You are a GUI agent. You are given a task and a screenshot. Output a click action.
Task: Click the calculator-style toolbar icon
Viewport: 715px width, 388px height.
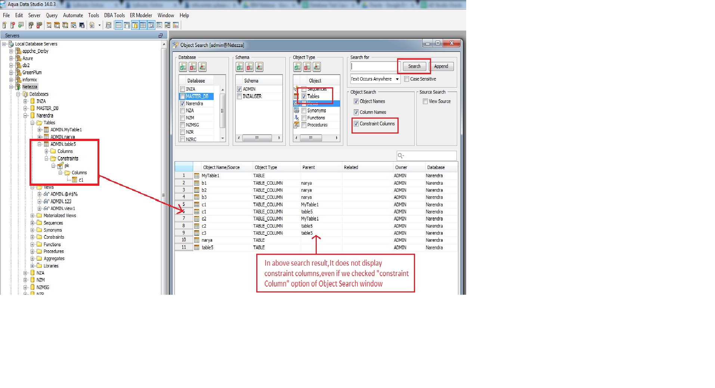click(109, 25)
